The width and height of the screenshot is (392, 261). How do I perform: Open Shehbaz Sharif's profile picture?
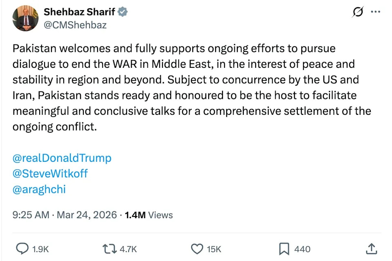[25, 18]
